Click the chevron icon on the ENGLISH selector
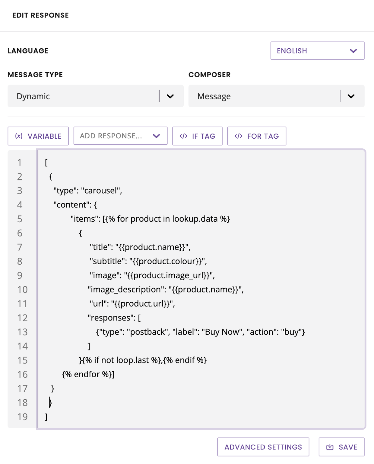Image resolution: width=374 pixels, height=464 pixels. pos(353,50)
